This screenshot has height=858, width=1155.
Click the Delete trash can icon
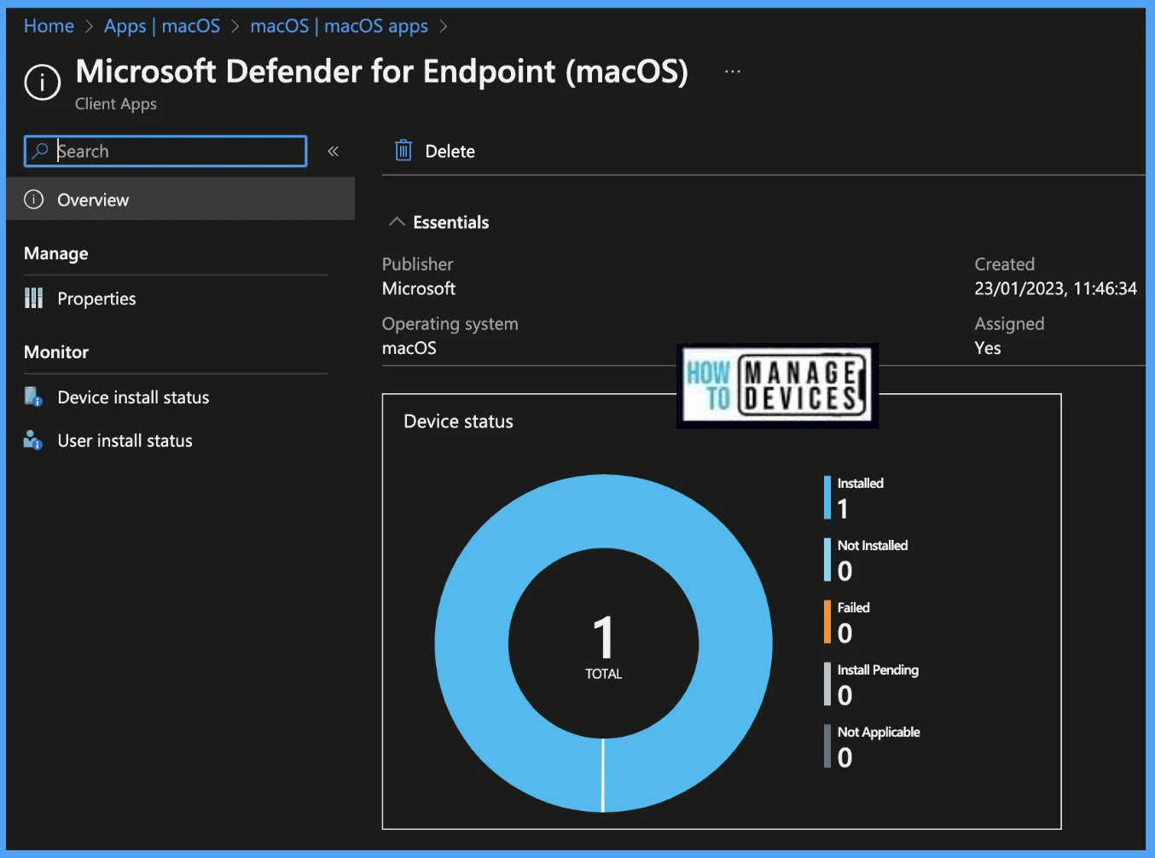coord(403,151)
